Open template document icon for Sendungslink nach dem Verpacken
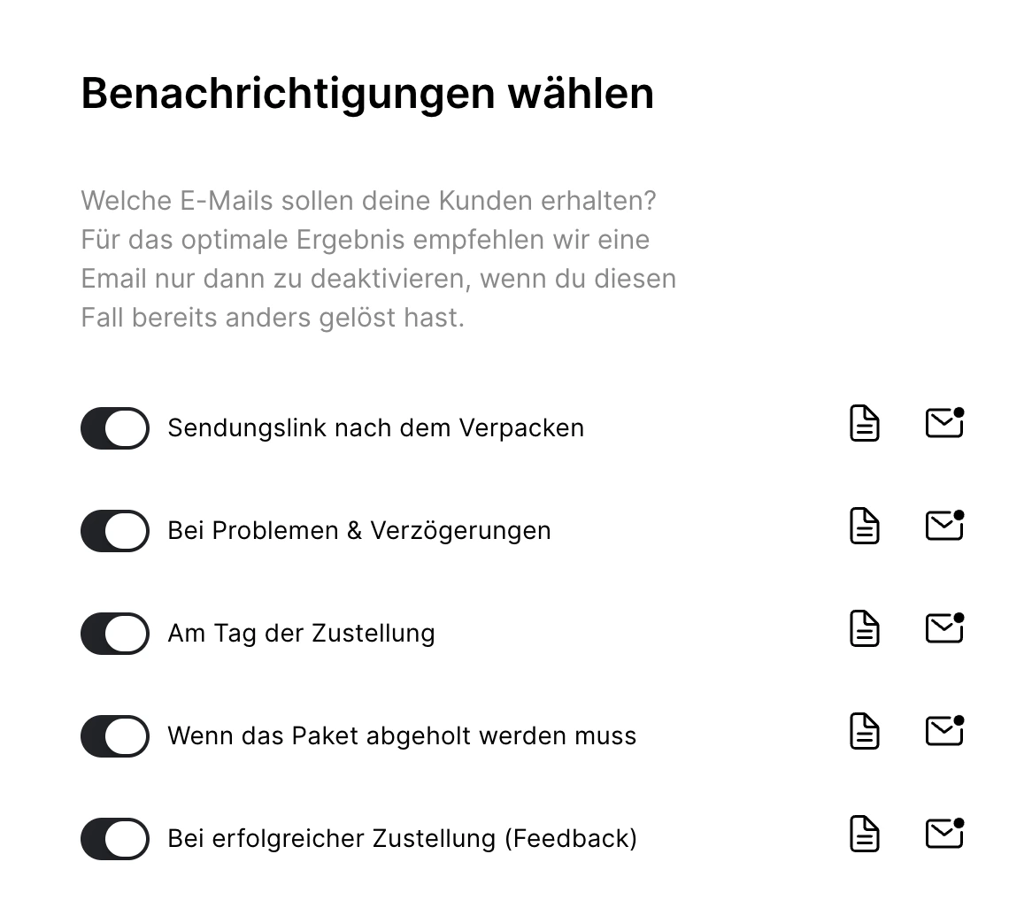1032x908 pixels. coord(864,423)
